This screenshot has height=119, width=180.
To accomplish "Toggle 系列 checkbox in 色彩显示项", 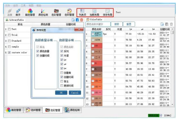I will click(x=62, y=51).
